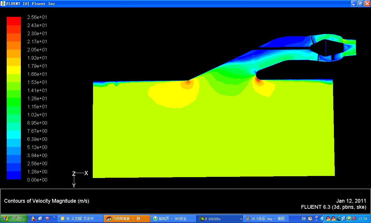Click the red shield tray icon
Image resolution: width=371 pixels, height=223 pixels.
click(354, 219)
